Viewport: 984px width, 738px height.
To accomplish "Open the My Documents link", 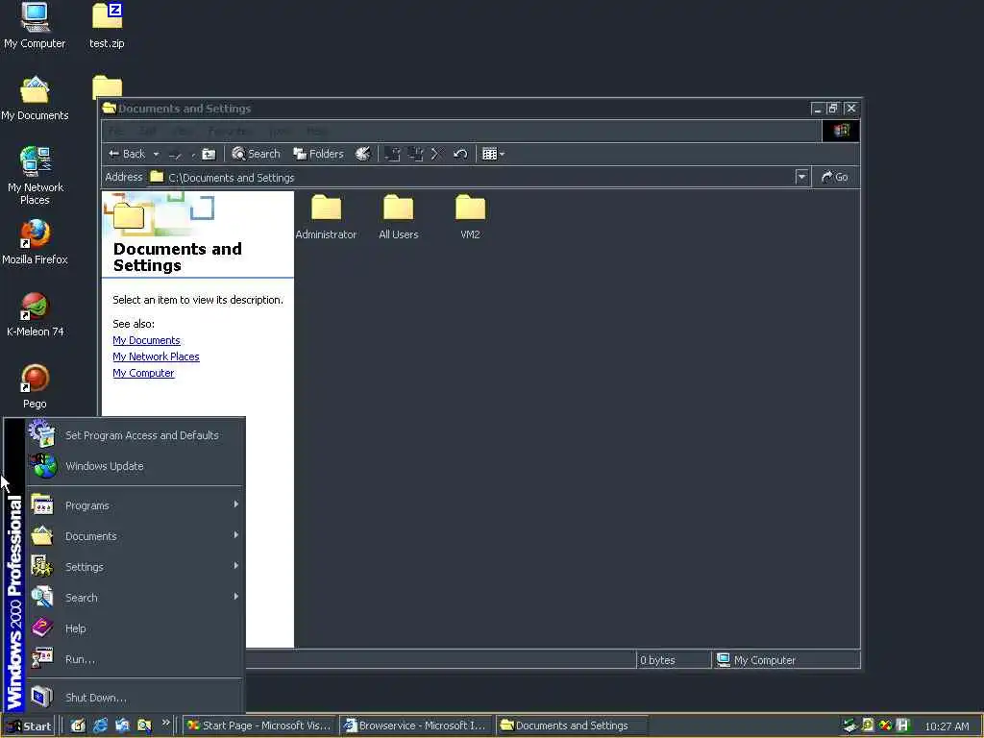I will [x=146, y=340].
